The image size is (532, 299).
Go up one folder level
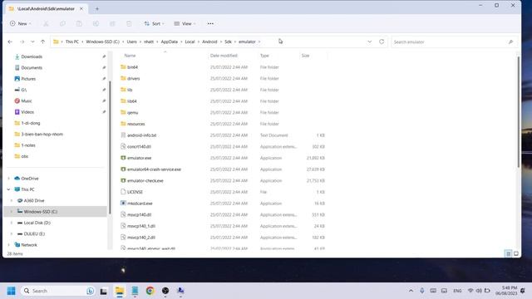[x=42, y=42]
